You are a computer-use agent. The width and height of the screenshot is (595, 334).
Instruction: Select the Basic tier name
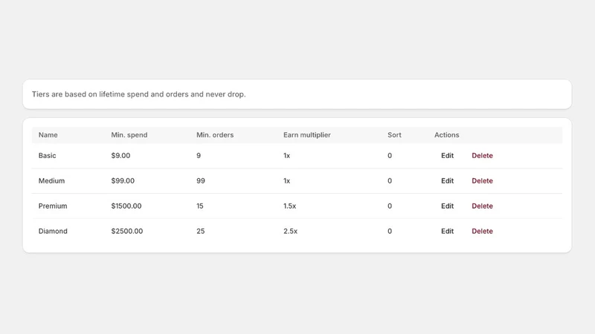[47, 156]
